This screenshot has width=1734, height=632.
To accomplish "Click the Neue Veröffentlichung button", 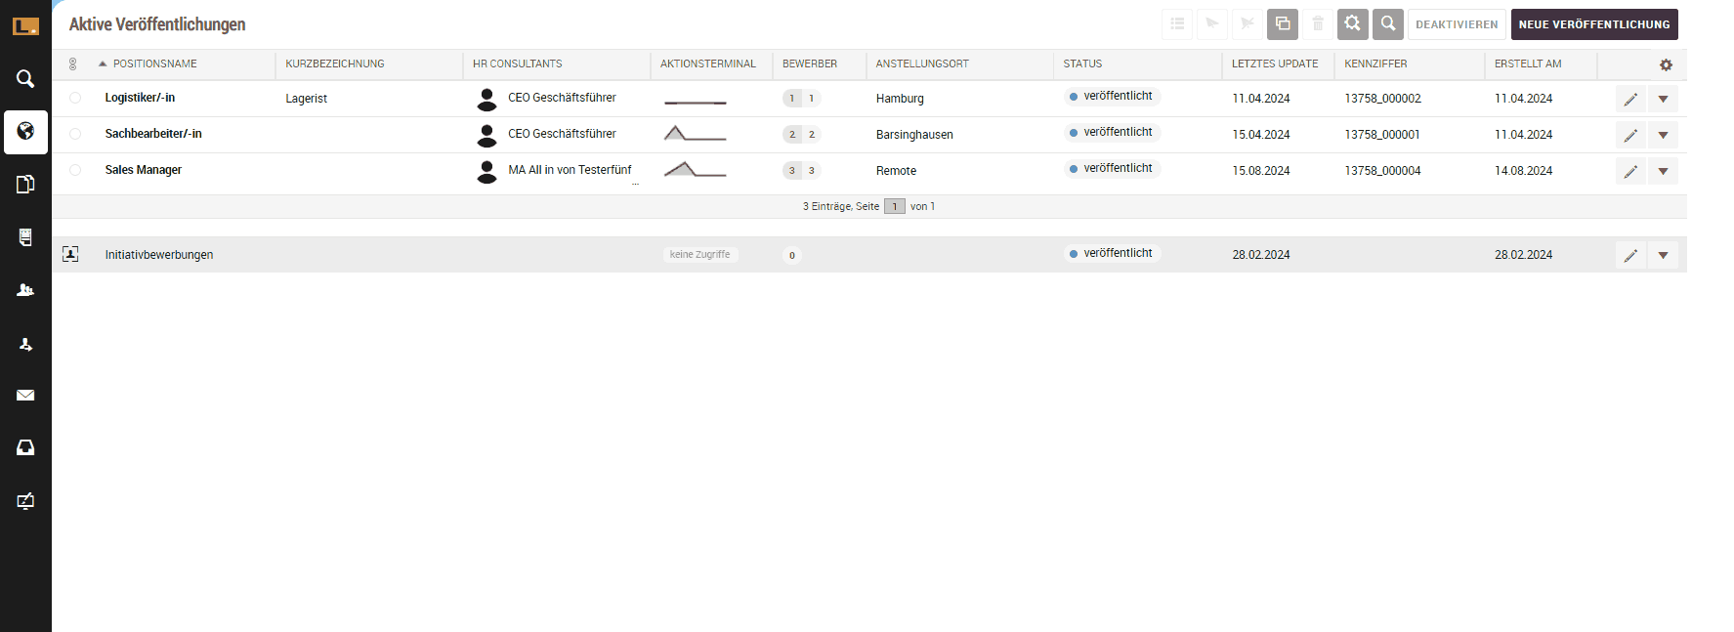I will [1593, 24].
